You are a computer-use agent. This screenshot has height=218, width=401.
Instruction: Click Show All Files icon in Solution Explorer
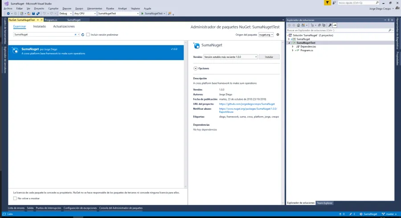[x=324, y=25]
